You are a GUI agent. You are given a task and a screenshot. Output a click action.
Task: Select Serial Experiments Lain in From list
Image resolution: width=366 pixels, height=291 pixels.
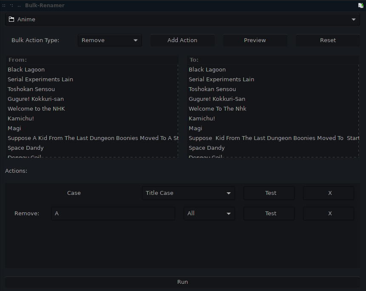pyautogui.click(x=92, y=80)
